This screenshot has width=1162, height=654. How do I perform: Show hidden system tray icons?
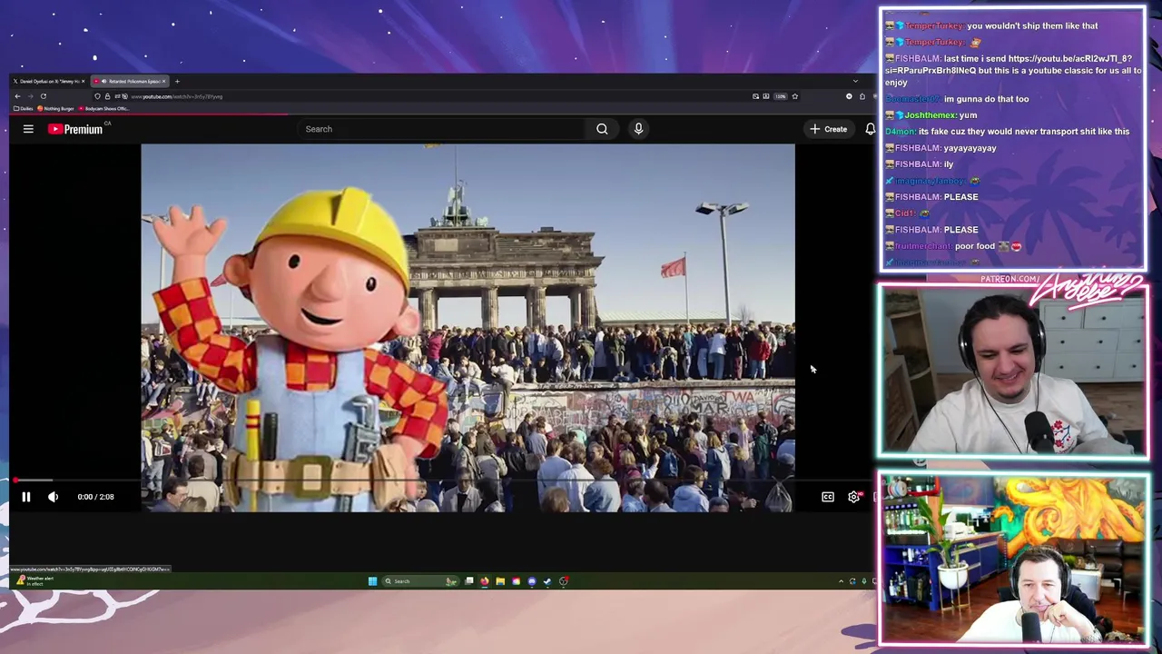point(841,581)
